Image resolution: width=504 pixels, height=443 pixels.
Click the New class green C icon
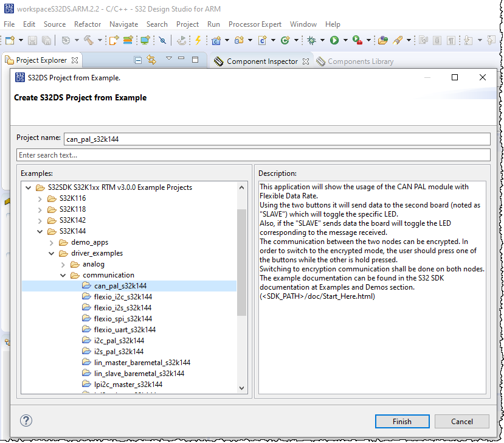[x=285, y=40]
